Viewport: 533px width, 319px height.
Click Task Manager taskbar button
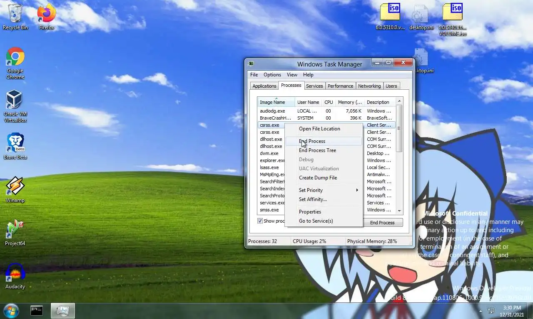pyautogui.click(x=63, y=310)
